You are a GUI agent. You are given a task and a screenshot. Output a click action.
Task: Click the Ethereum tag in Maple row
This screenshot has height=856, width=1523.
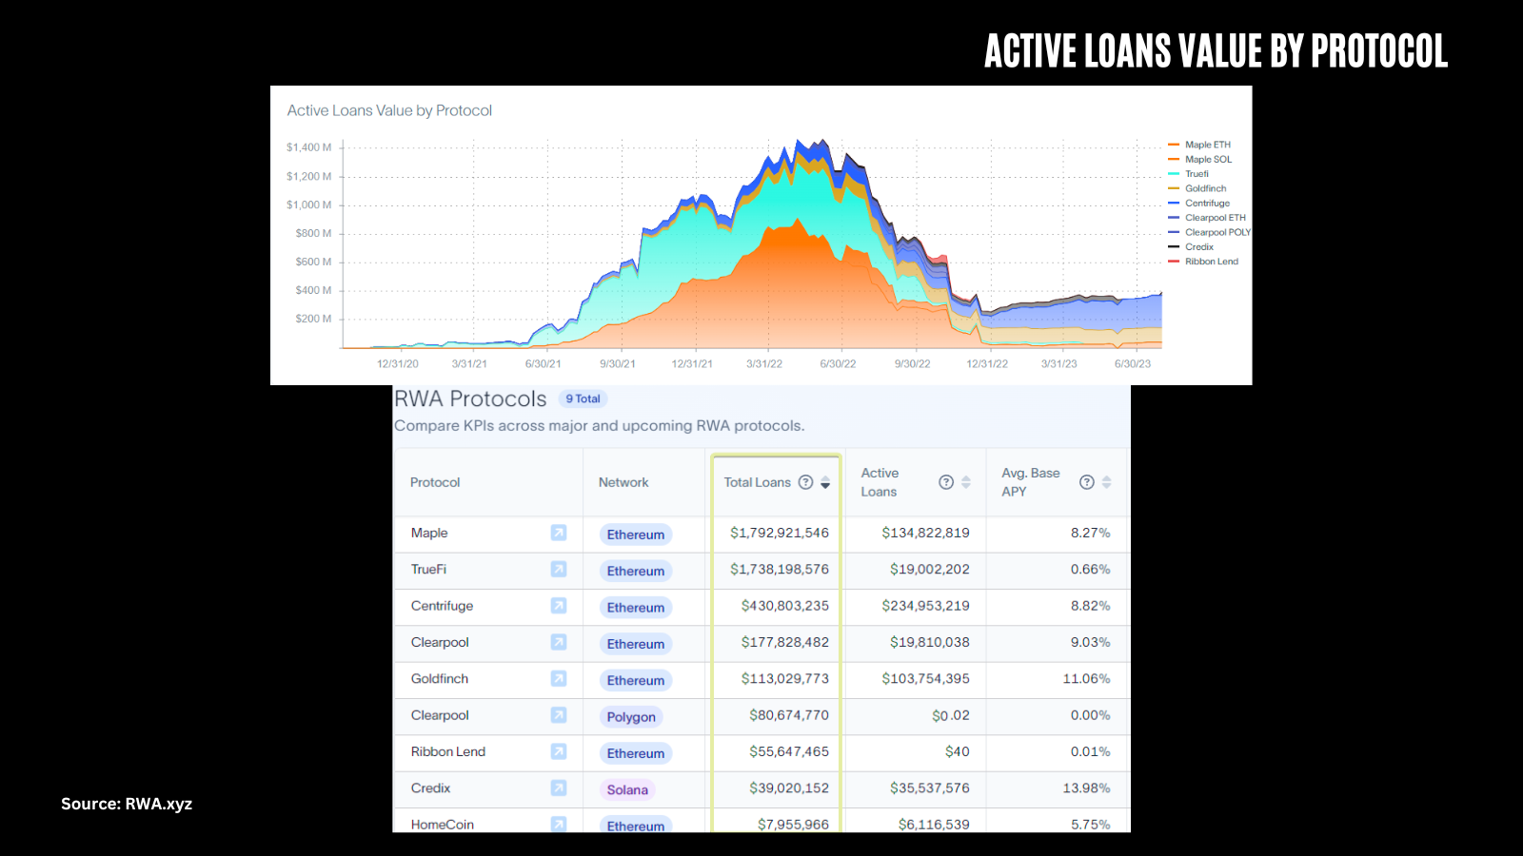coord(636,535)
